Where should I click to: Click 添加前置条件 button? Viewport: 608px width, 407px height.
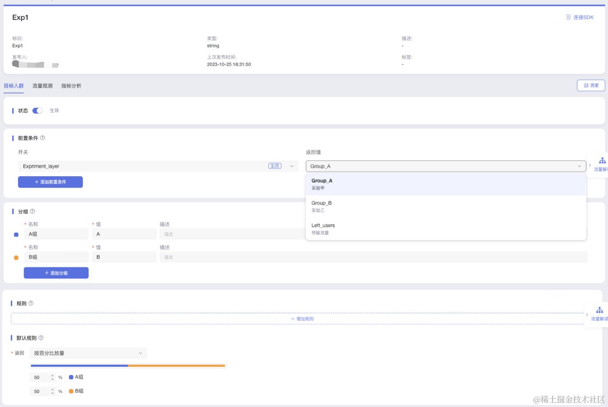click(x=50, y=182)
